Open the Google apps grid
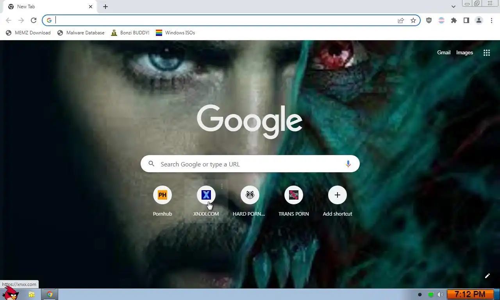This screenshot has width=500, height=300. pyautogui.click(x=487, y=53)
